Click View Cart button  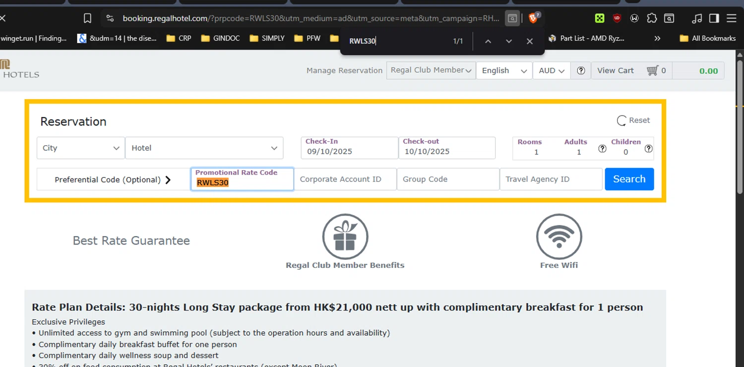point(616,70)
